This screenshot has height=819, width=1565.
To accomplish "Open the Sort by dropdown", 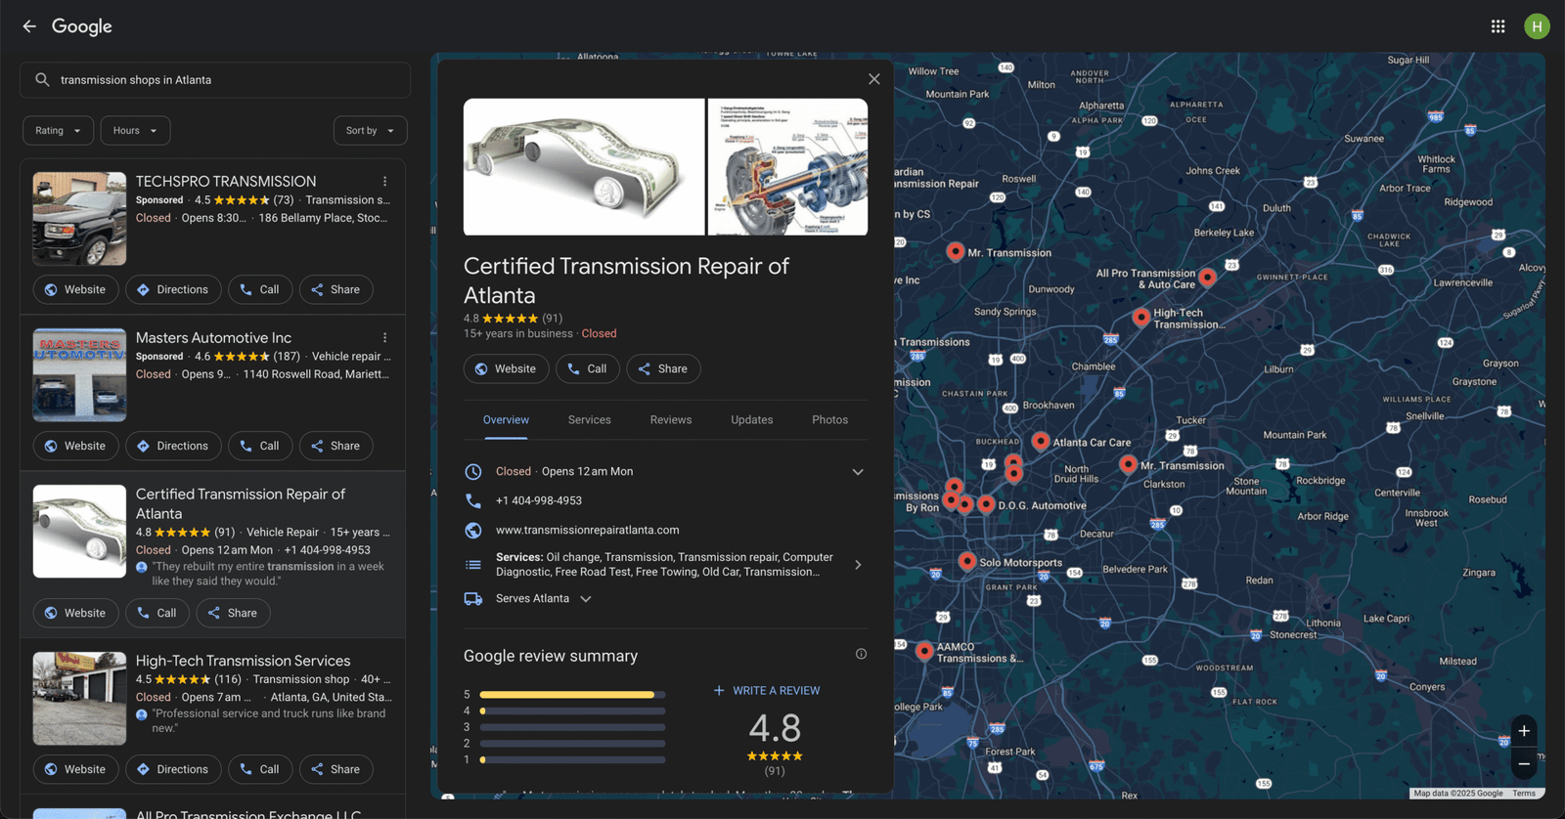I will pyautogui.click(x=370, y=131).
